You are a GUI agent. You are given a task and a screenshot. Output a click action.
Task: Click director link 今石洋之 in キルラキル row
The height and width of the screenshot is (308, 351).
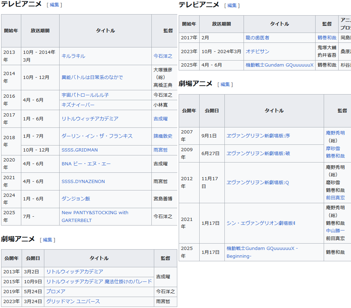click(163, 56)
